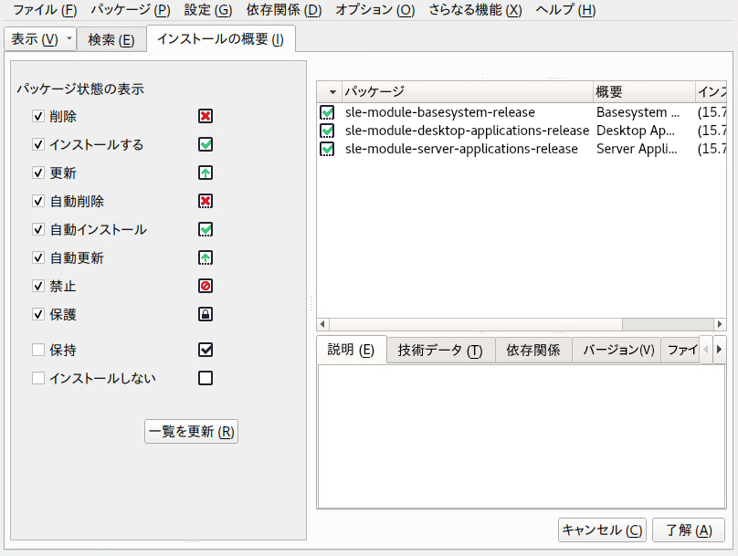Click the padlock 保護 protected icon
Screen dimensions: 738x556
click(206, 314)
